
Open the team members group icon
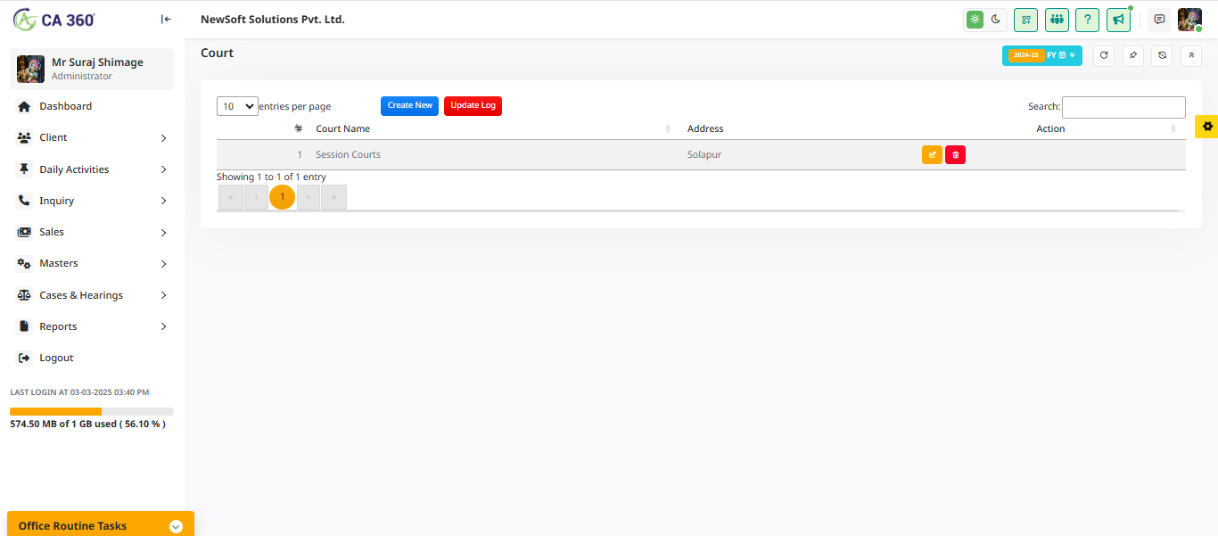1057,20
